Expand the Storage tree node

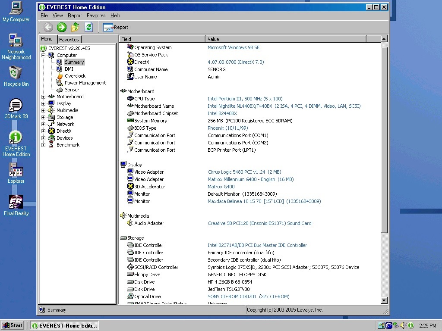44,117
